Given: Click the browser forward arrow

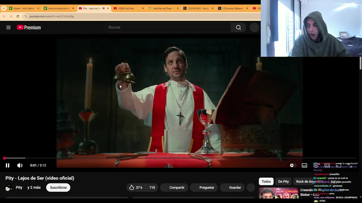Looking at the screenshot, I should [11, 16].
